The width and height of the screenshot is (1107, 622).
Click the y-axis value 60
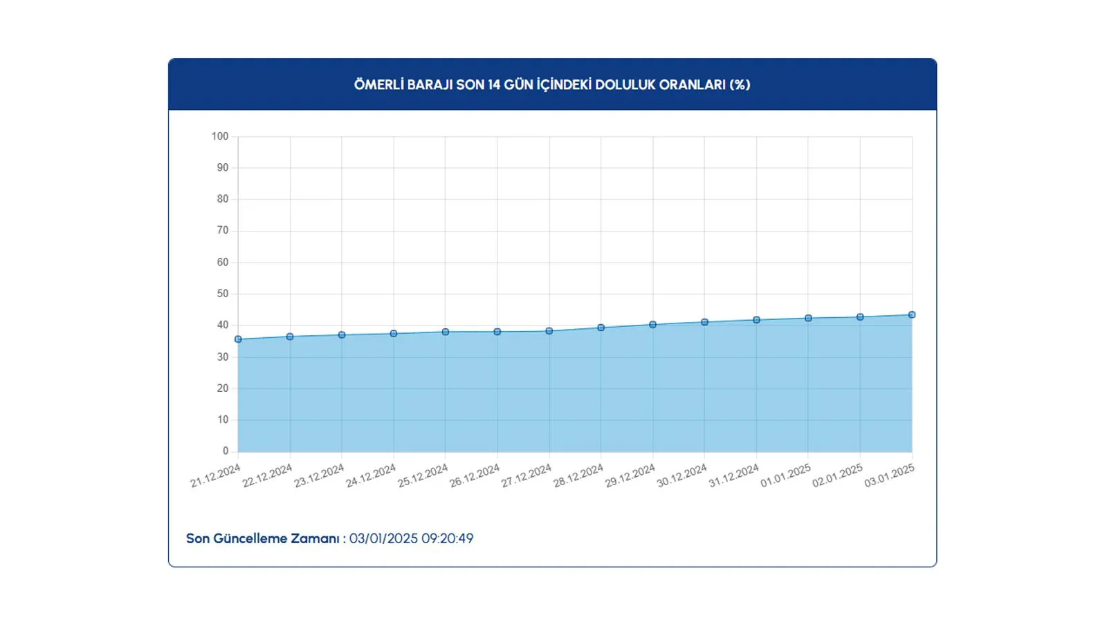click(x=223, y=262)
